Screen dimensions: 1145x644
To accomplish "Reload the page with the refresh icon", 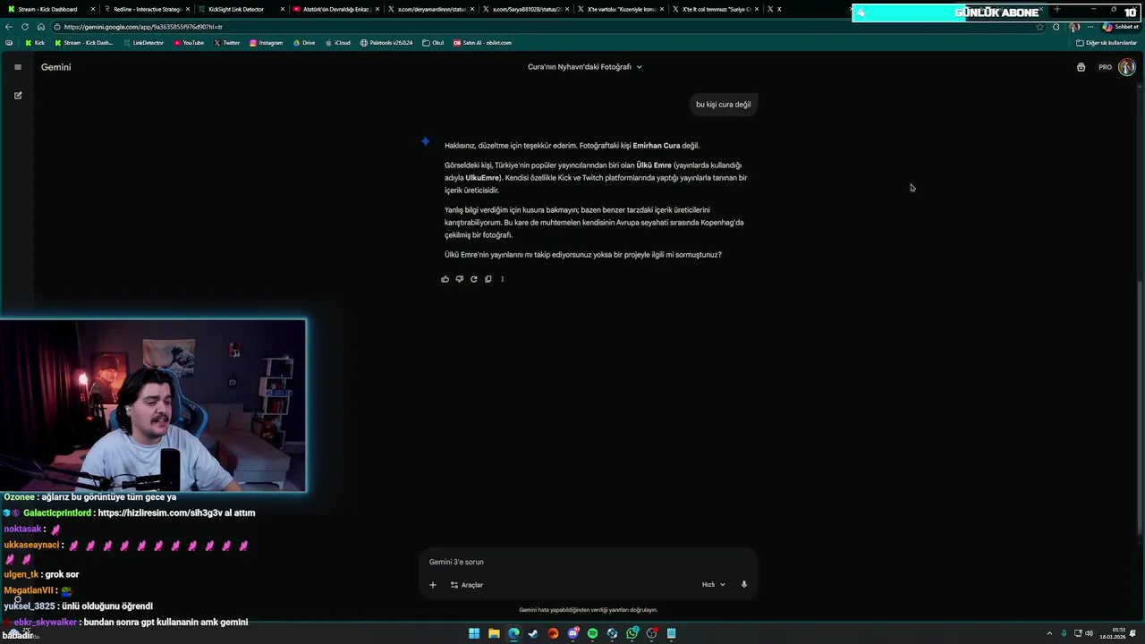I will tap(25, 27).
